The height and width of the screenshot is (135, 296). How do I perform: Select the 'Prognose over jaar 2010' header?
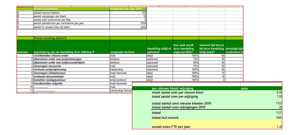[128, 9]
